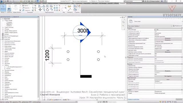Click the zoom navigation wheel icon in canvas

pyautogui.click(x=123, y=22)
